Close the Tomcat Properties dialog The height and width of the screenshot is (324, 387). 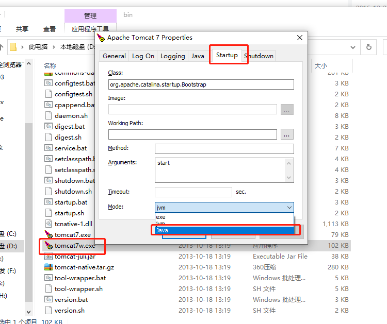point(300,38)
